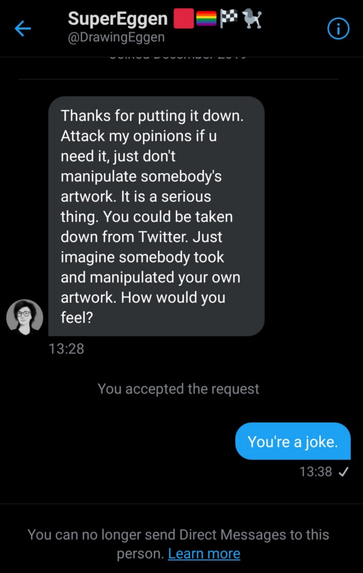This screenshot has width=363, height=573.
Task: Click the red square emoji in header
Action: click(184, 18)
